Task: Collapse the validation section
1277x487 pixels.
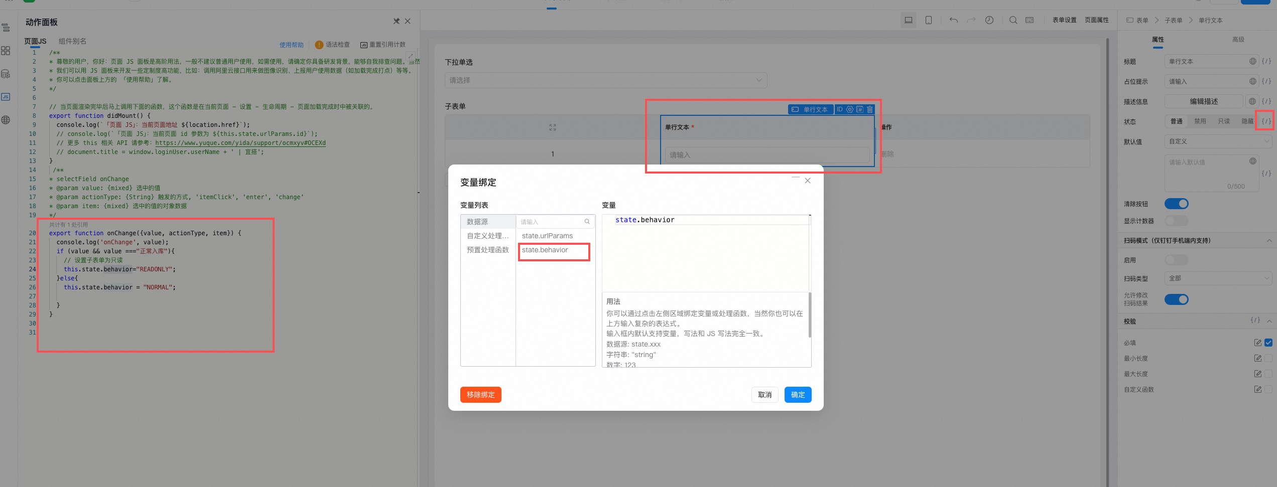Action: (1269, 321)
